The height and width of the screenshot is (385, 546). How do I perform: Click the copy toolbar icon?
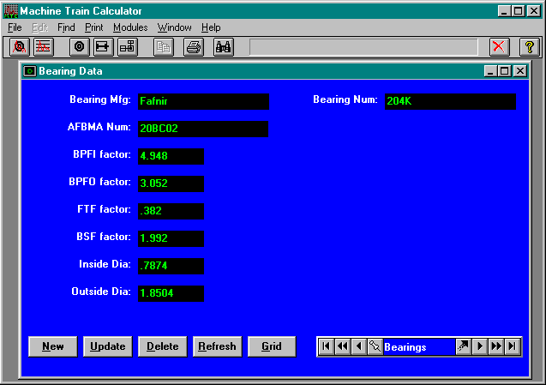[164, 46]
